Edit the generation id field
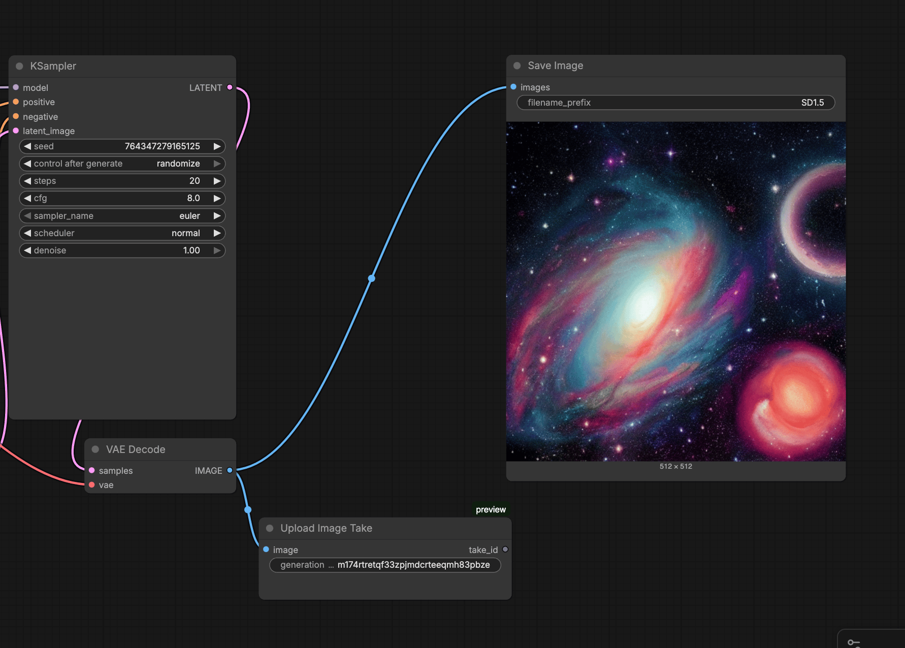The width and height of the screenshot is (905, 648). 385,565
